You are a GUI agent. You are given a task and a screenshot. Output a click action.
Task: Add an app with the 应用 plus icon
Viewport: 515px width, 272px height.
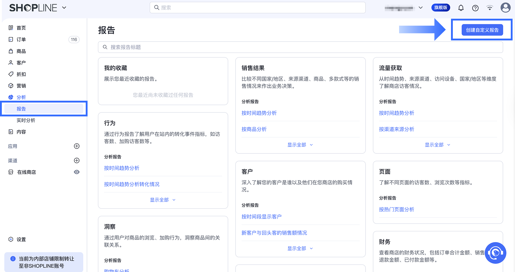click(x=77, y=146)
